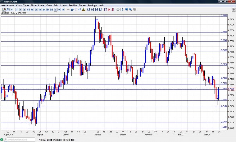
Task: Select the 8H timeframe button
Action: coord(52,10)
